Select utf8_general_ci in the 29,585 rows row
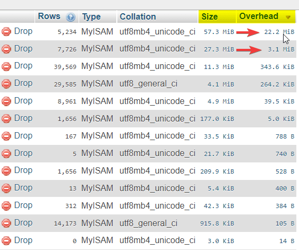 pos(148,84)
